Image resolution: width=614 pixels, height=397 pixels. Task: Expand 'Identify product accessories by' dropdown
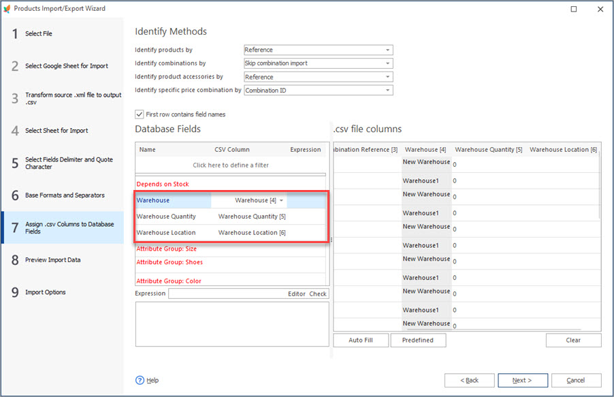pyautogui.click(x=388, y=77)
